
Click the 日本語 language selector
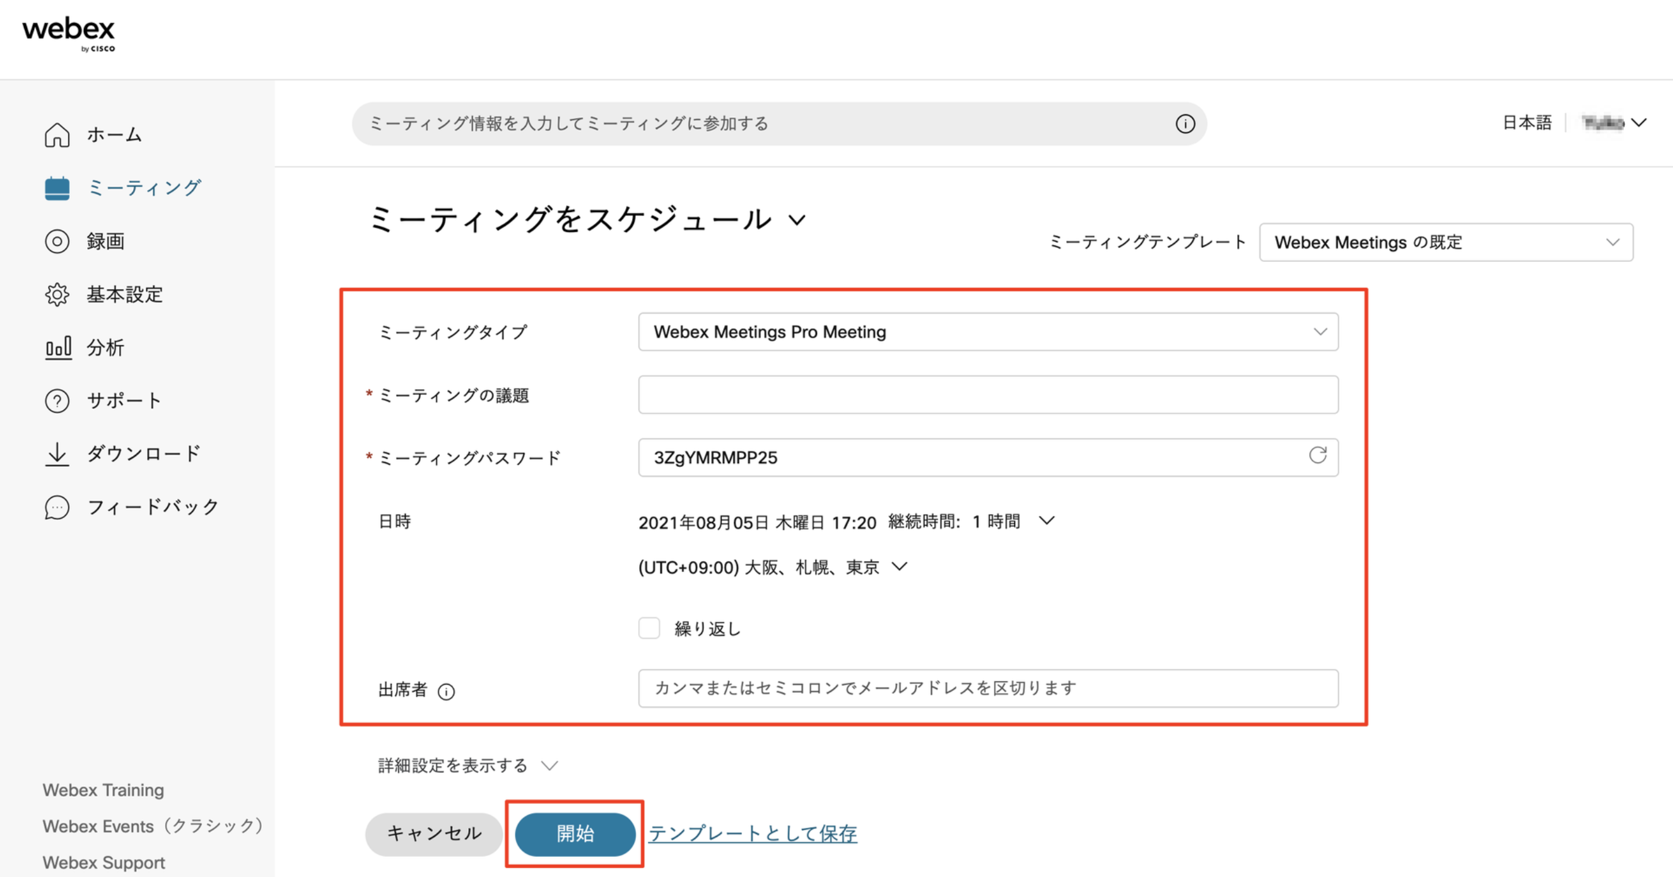(x=1526, y=123)
